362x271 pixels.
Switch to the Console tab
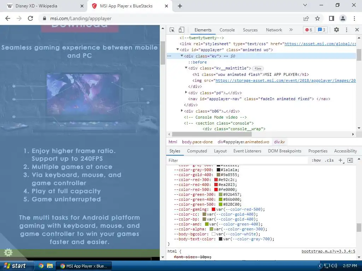[x=227, y=30]
